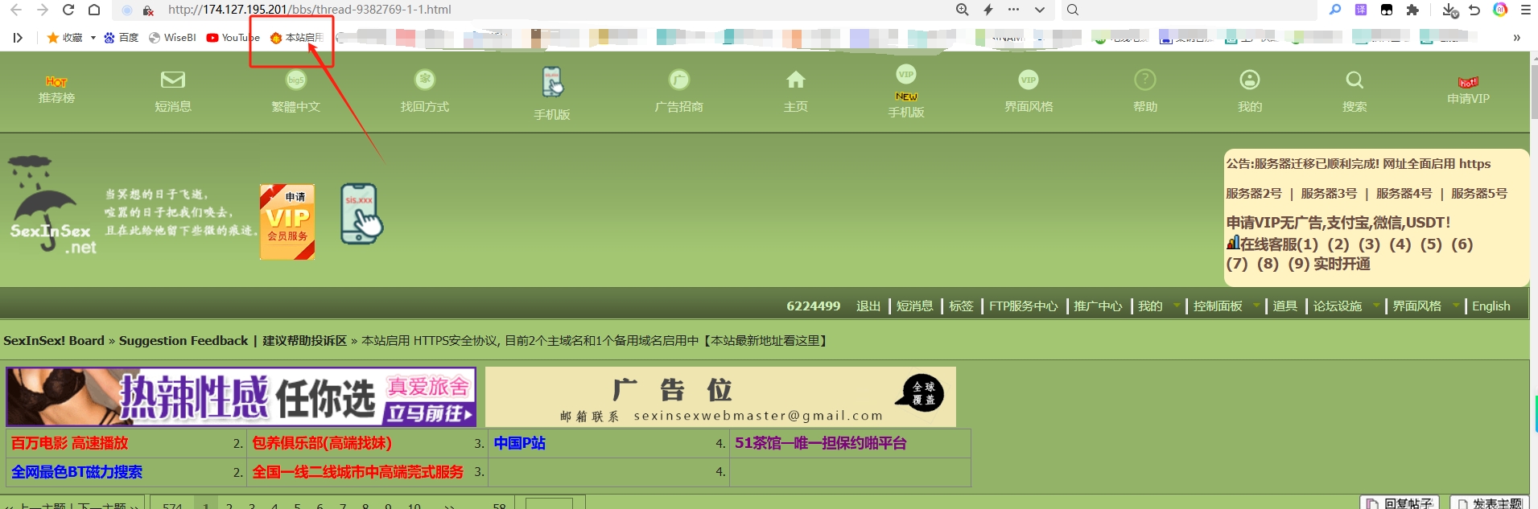Select the 繁體中文 language icon
This screenshot has height=509, width=1538.
pos(295,80)
